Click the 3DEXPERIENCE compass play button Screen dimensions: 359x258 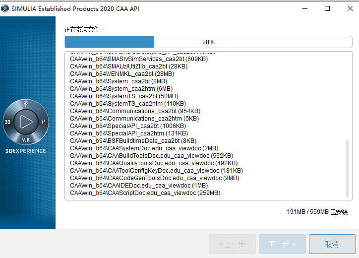click(26, 122)
